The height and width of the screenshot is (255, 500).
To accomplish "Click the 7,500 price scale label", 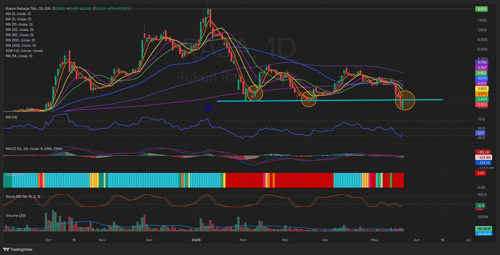I will [x=482, y=21].
